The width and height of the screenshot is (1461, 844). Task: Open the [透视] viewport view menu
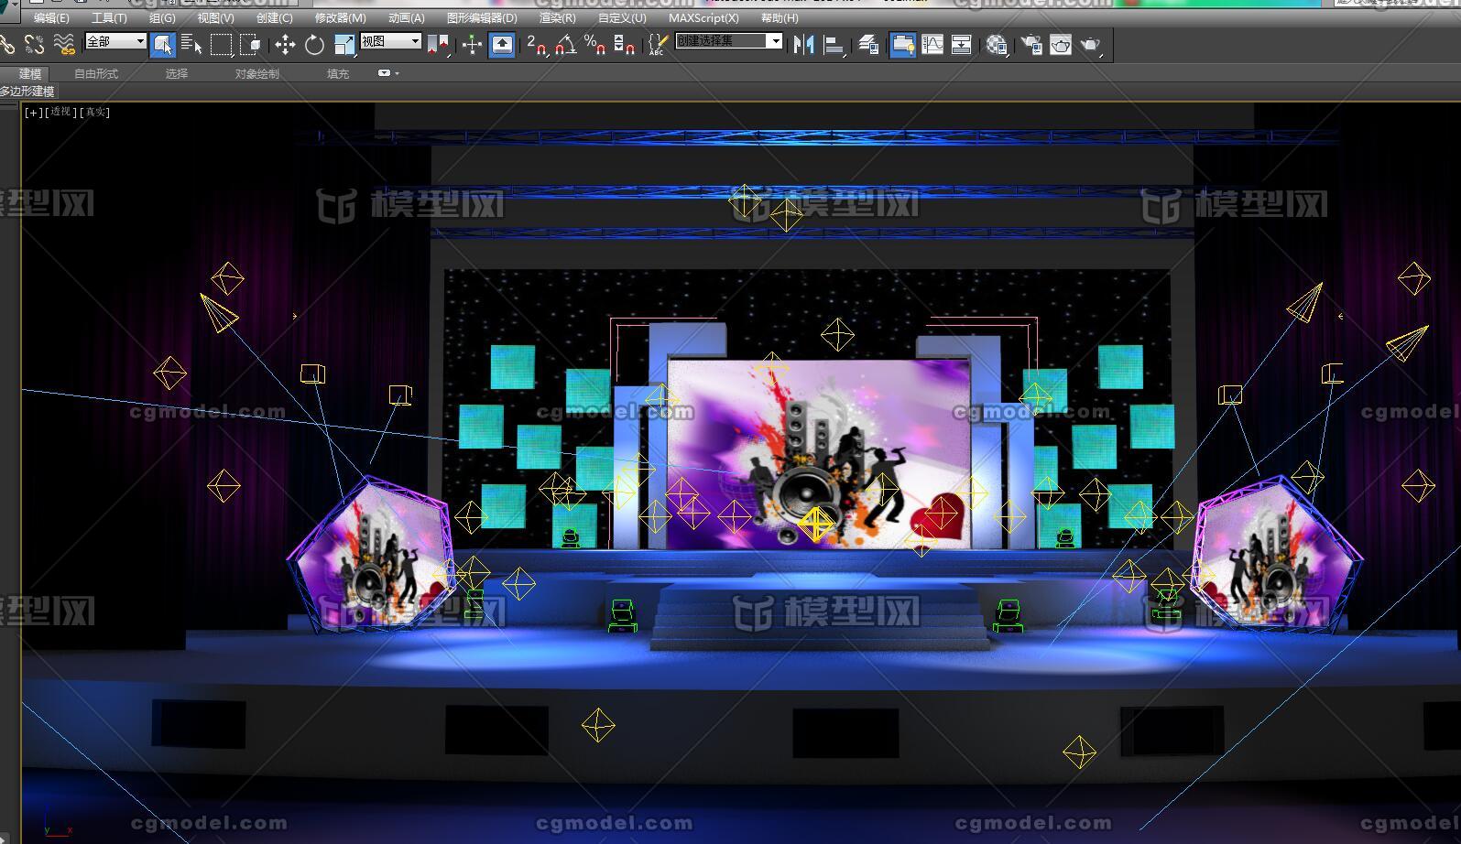[60, 112]
